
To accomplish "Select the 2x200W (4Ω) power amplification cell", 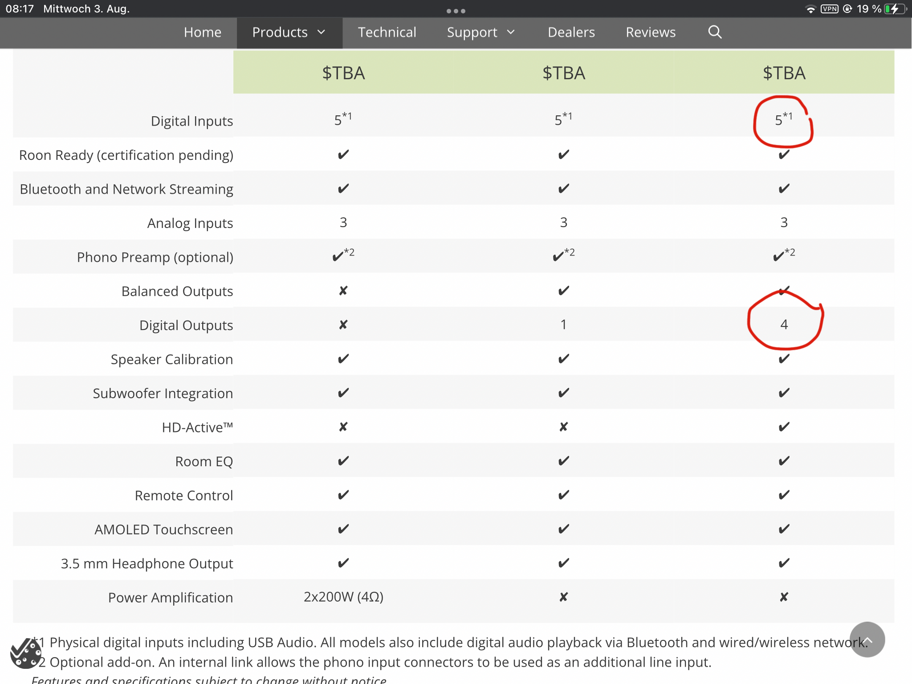I will (x=343, y=597).
